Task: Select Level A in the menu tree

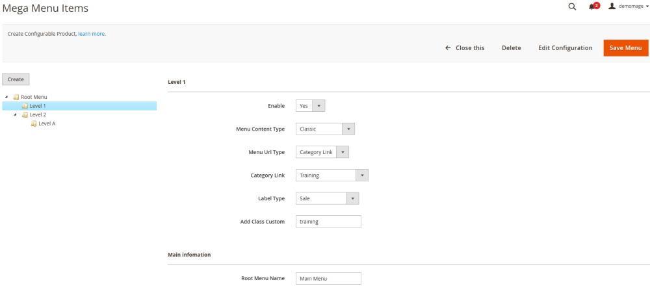Action: (x=47, y=123)
